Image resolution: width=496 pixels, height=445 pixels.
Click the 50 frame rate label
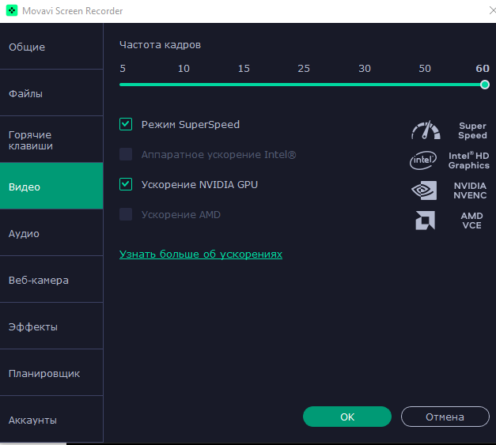pyautogui.click(x=425, y=68)
